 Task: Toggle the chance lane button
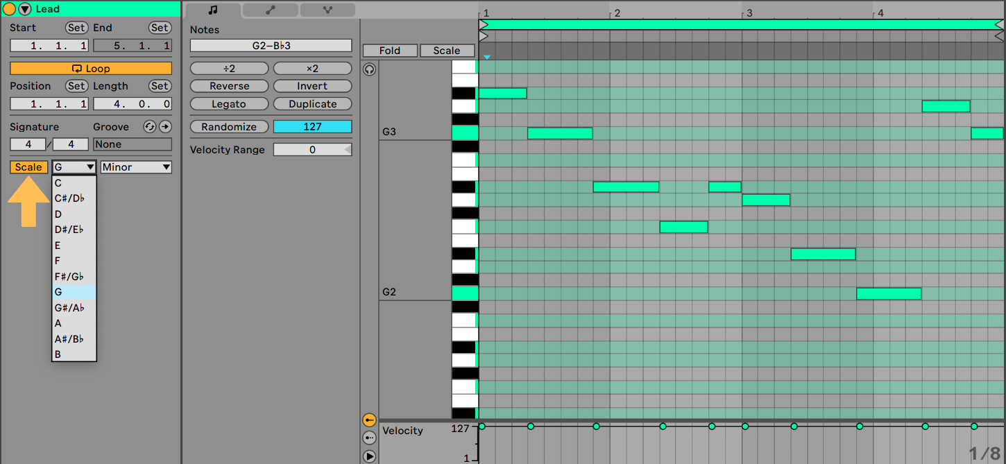click(369, 438)
